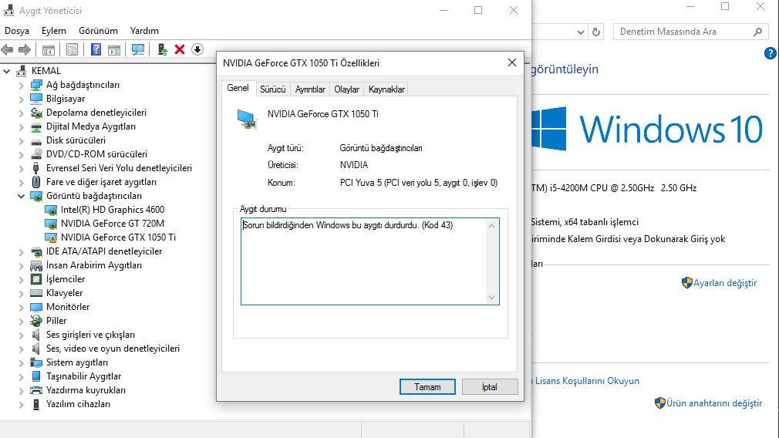This screenshot has width=779, height=438.
Task: Toggle the show/hide console tree toolbar icon
Action: pos(48,49)
